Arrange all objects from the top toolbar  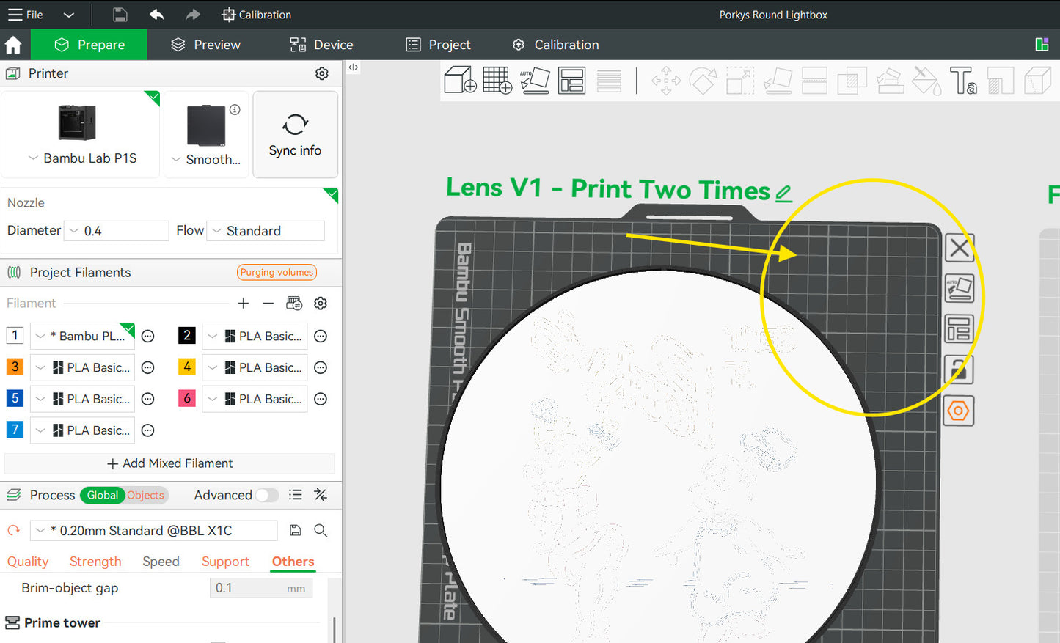coord(572,80)
